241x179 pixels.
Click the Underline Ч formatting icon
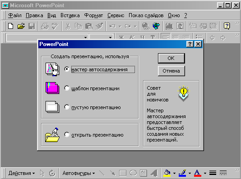tap(143, 37)
